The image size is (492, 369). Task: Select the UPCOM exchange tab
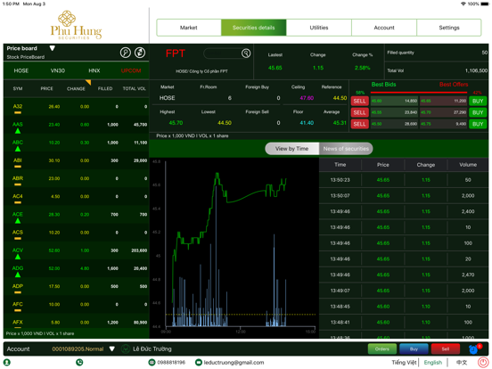tap(131, 70)
